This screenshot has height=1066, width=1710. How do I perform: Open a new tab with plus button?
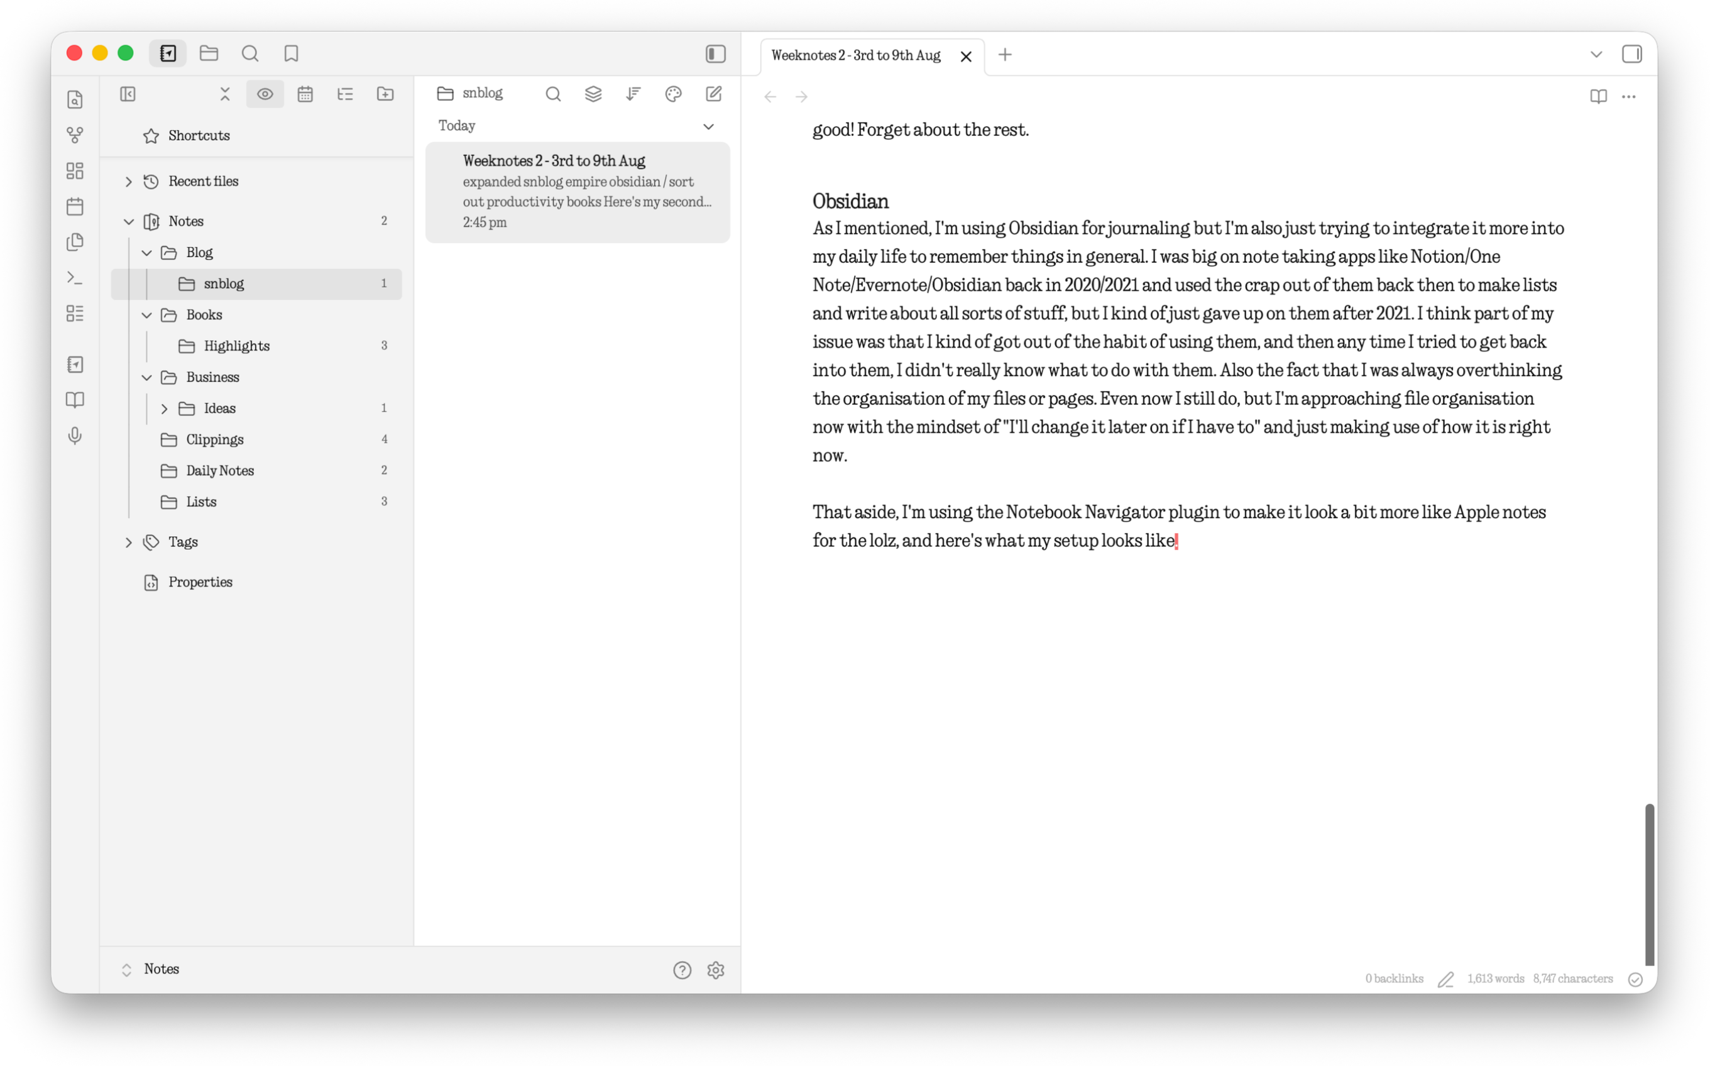click(1005, 54)
